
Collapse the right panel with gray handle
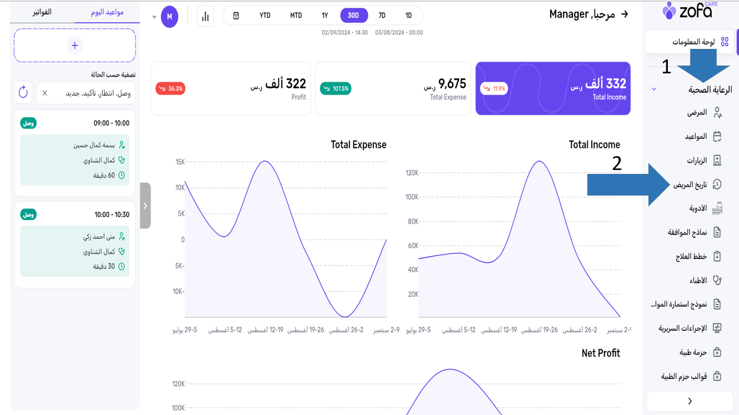145,206
